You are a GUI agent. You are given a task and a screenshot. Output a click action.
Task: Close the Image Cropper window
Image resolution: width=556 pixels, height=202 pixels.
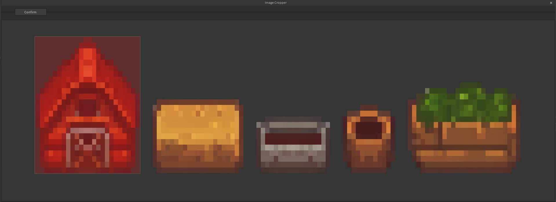[x=551, y=3]
